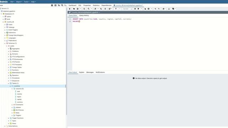The image size is (228, 128).
Task: Open the Query Tool from browser toolbar
Action: 52,5
